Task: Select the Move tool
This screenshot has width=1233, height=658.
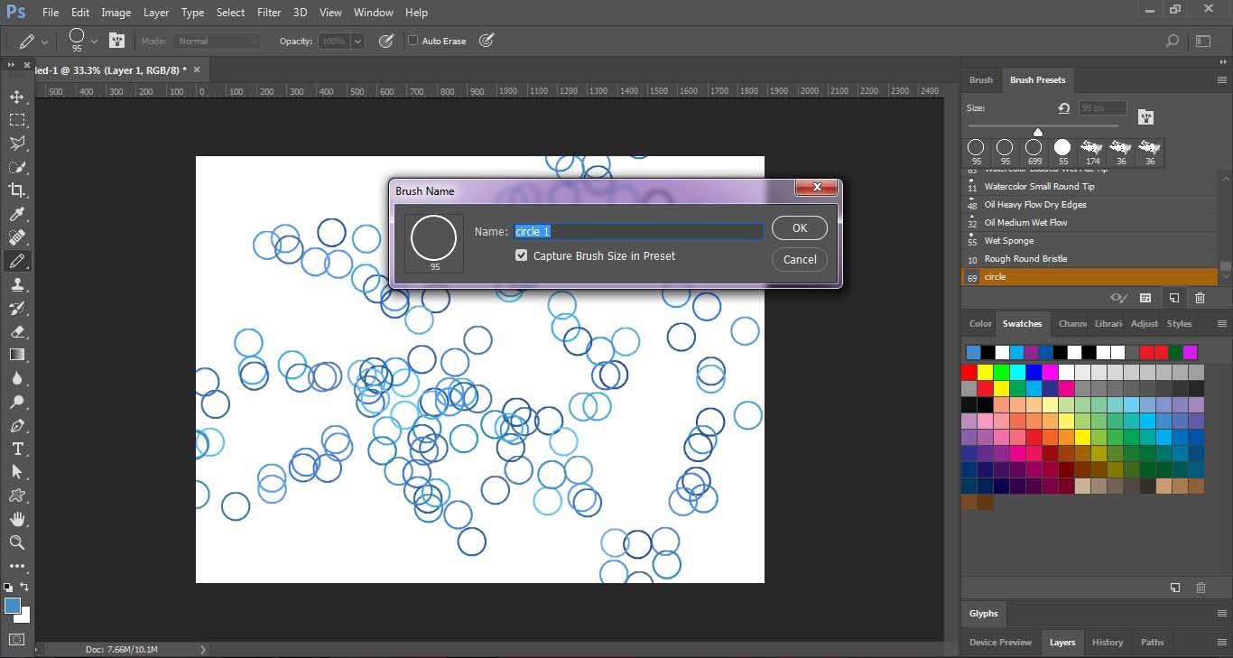Action: point(16,97)
